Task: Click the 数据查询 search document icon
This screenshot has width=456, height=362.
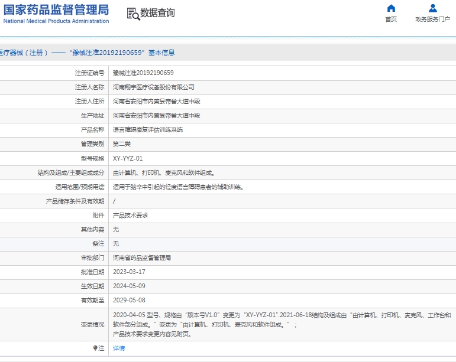Action: (x=133, y=14)
